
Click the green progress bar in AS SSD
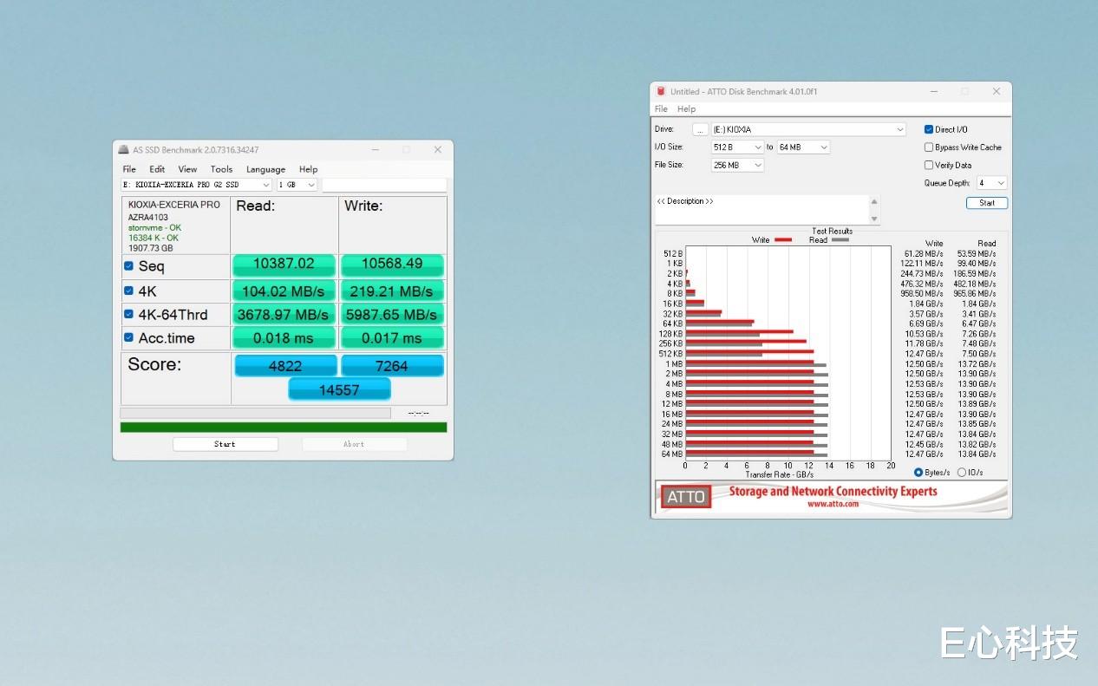pos(284,427)
